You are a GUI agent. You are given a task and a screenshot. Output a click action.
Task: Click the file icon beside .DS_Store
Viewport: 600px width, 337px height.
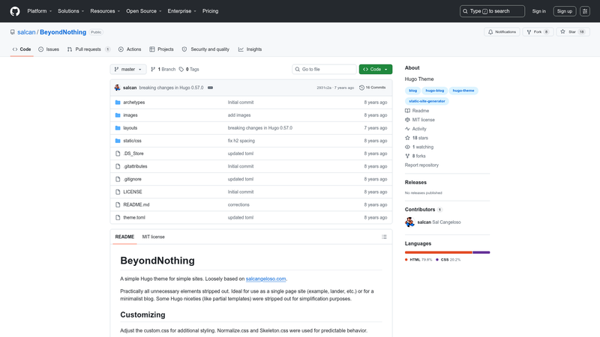(x=118, y=154)
